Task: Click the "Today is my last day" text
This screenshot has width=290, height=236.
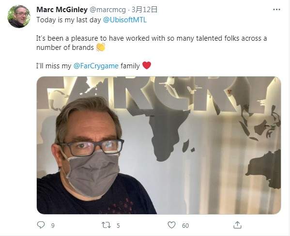Action: [x=69, y=20]
